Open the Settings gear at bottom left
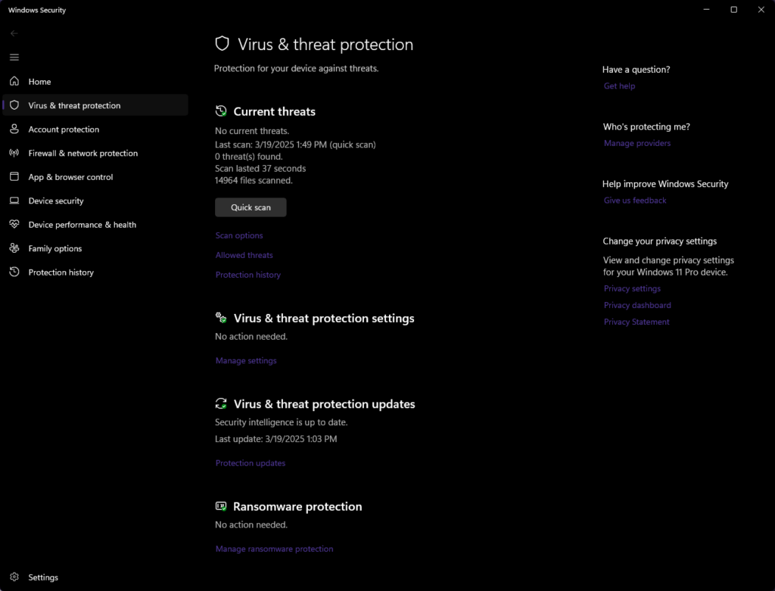 point(14,577)
